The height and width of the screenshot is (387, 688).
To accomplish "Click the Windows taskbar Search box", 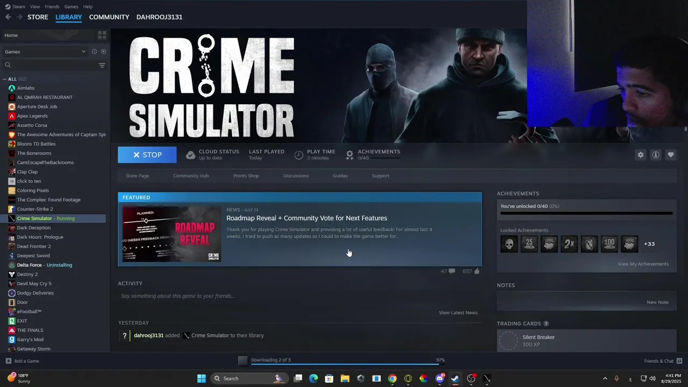I will tap(248, 378).
